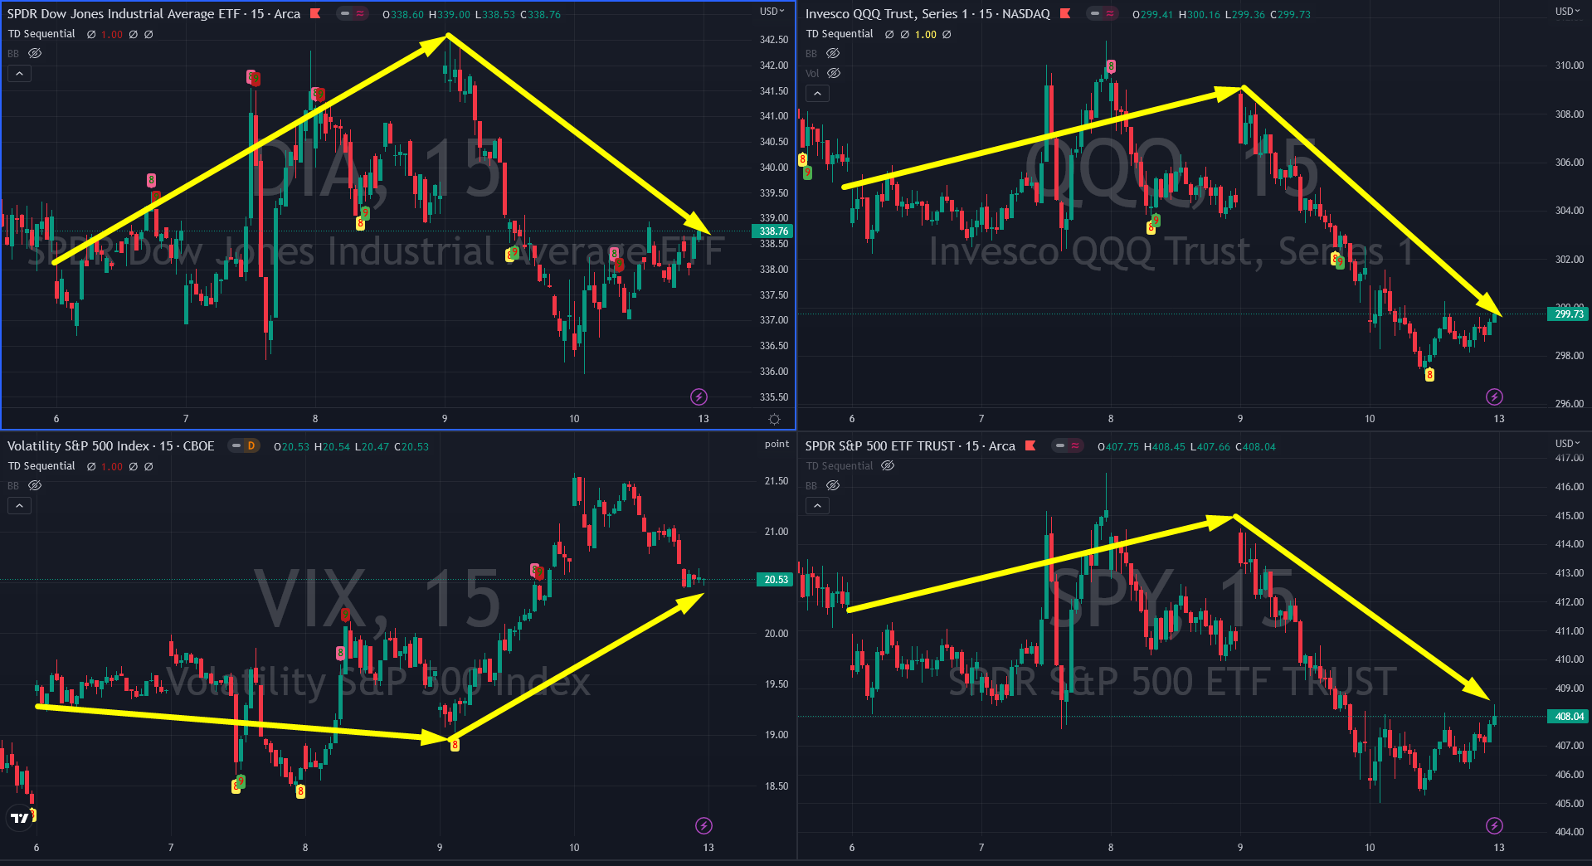
Task: Click the red flag icon beside DIA title
Action: pos(315,13)
